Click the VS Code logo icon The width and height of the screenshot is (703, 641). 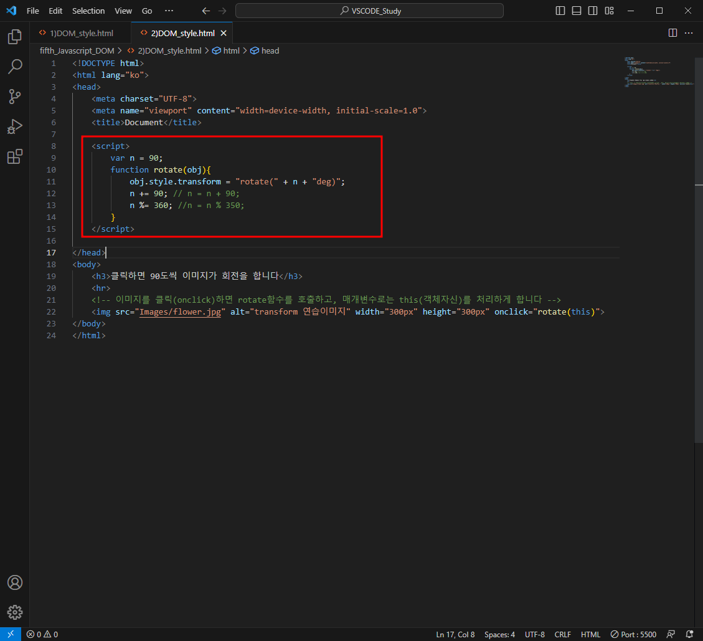[11, 11]
